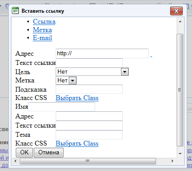Click the horizontal scrollbar left arrow
The width and height of the screenshot is (192, 171).
[16, 161]
